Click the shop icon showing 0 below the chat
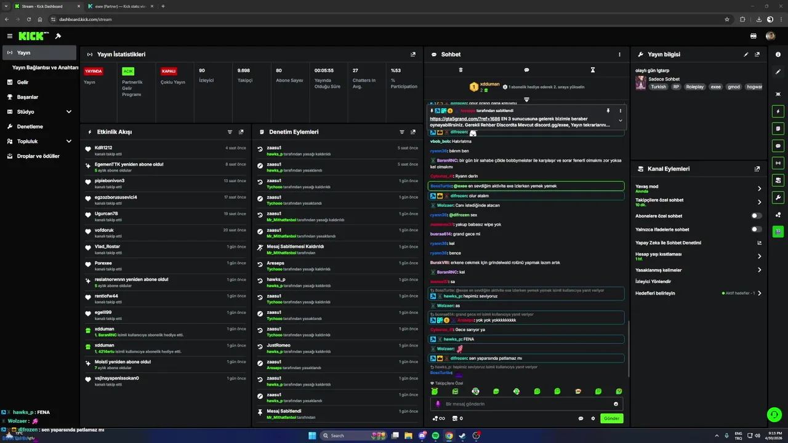The image size is (788, 443). tap(457, 418)
